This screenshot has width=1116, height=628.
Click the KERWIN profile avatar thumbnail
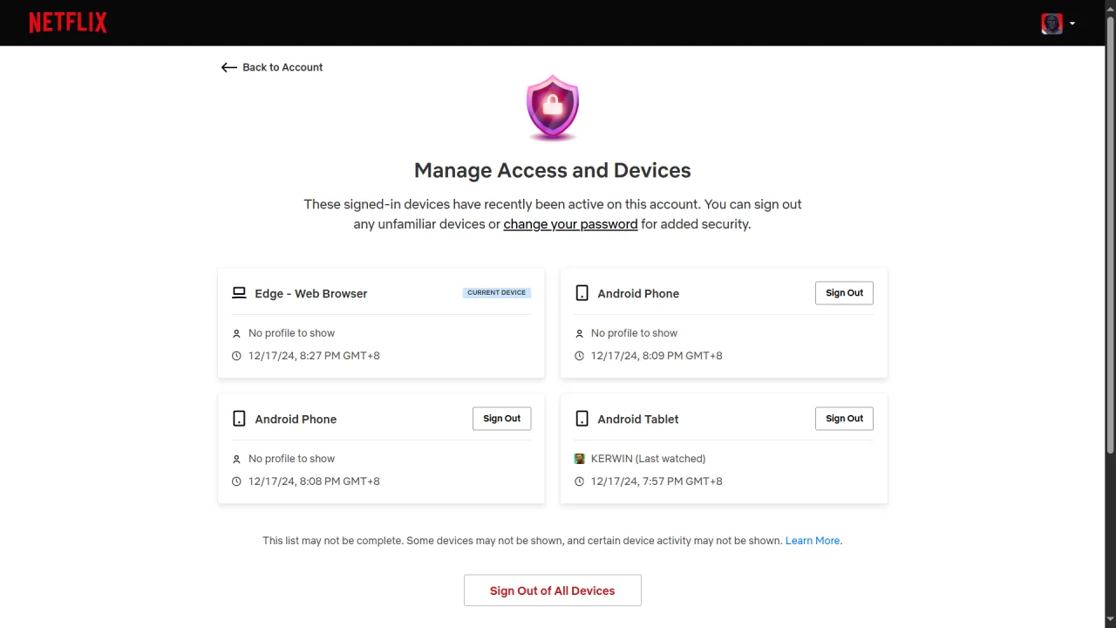[x=580, y=459]
